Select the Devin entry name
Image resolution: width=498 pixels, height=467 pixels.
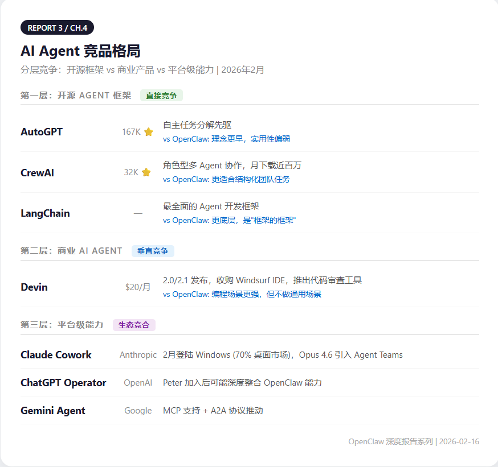[34, 287]
